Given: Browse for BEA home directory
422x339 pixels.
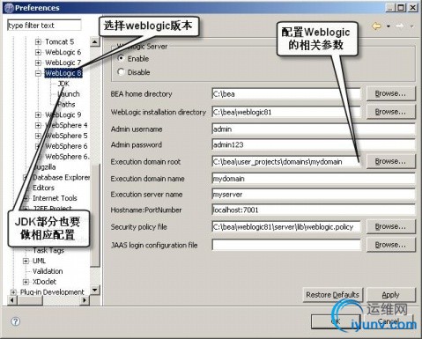Looking at the screenshot, I should pyautogui.click(x=391, y=93).
